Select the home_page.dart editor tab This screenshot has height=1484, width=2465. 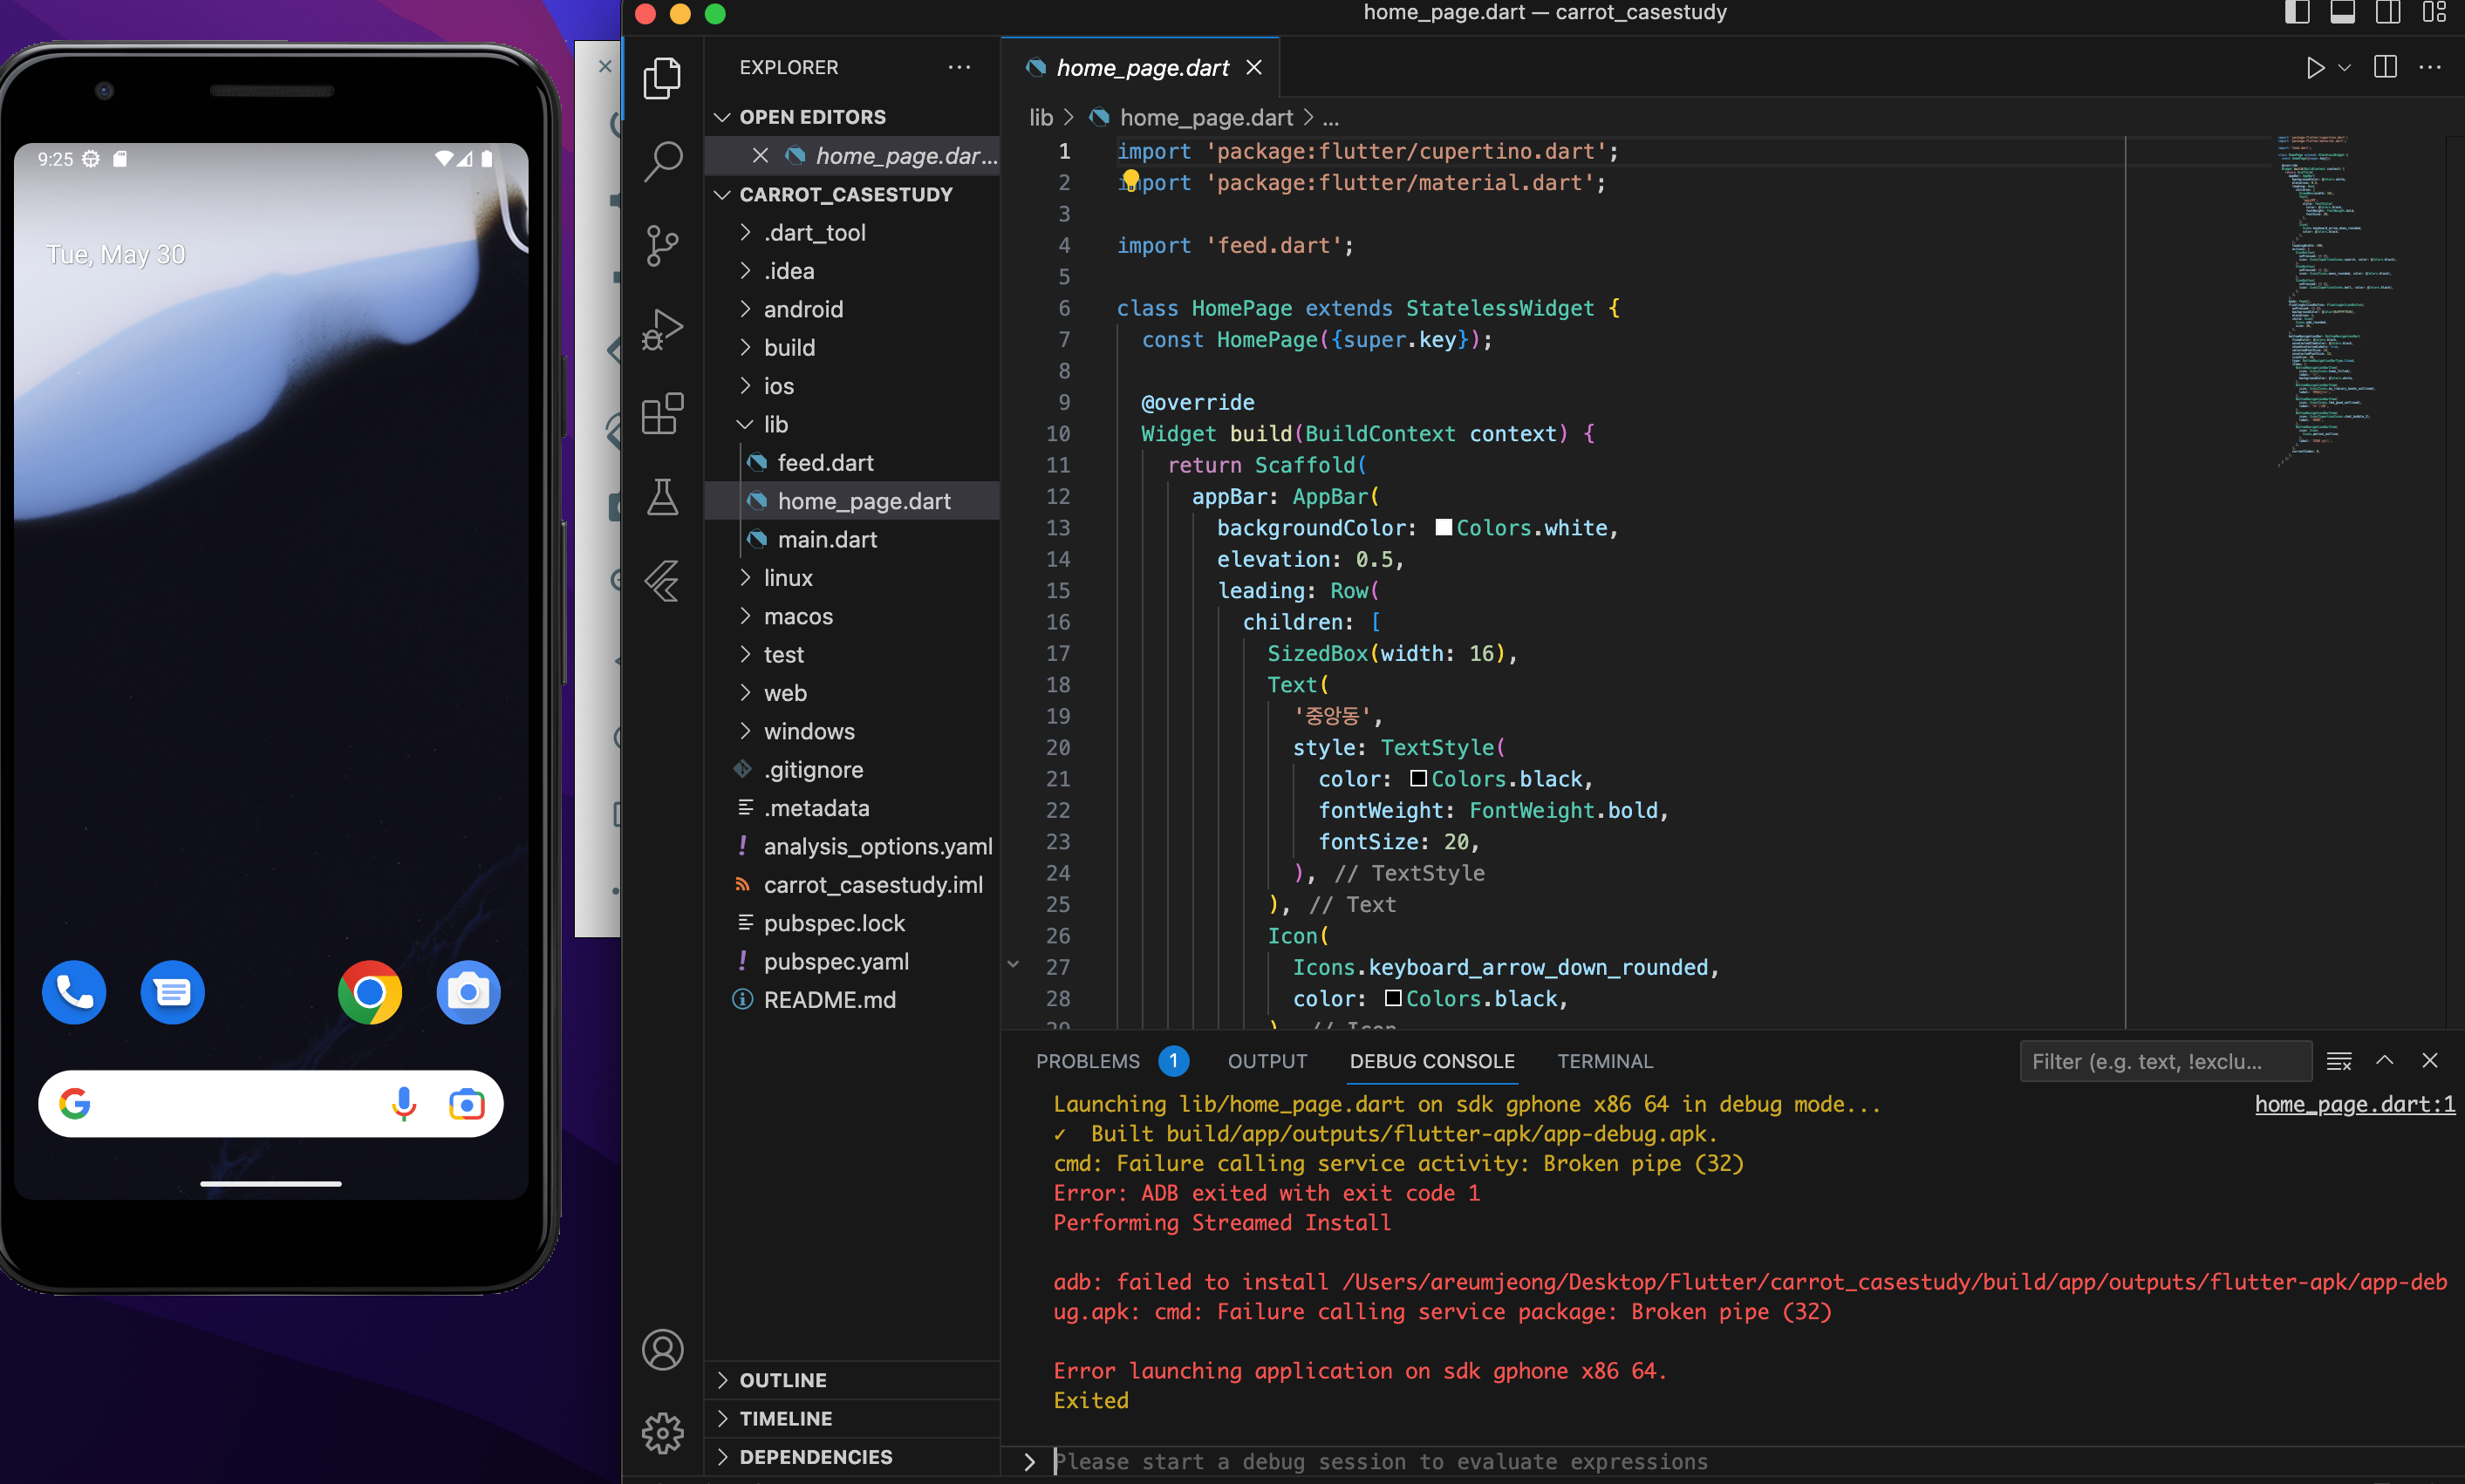point(1140,67)
